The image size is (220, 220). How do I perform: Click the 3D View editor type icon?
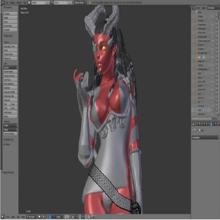(x=2, y=217)
